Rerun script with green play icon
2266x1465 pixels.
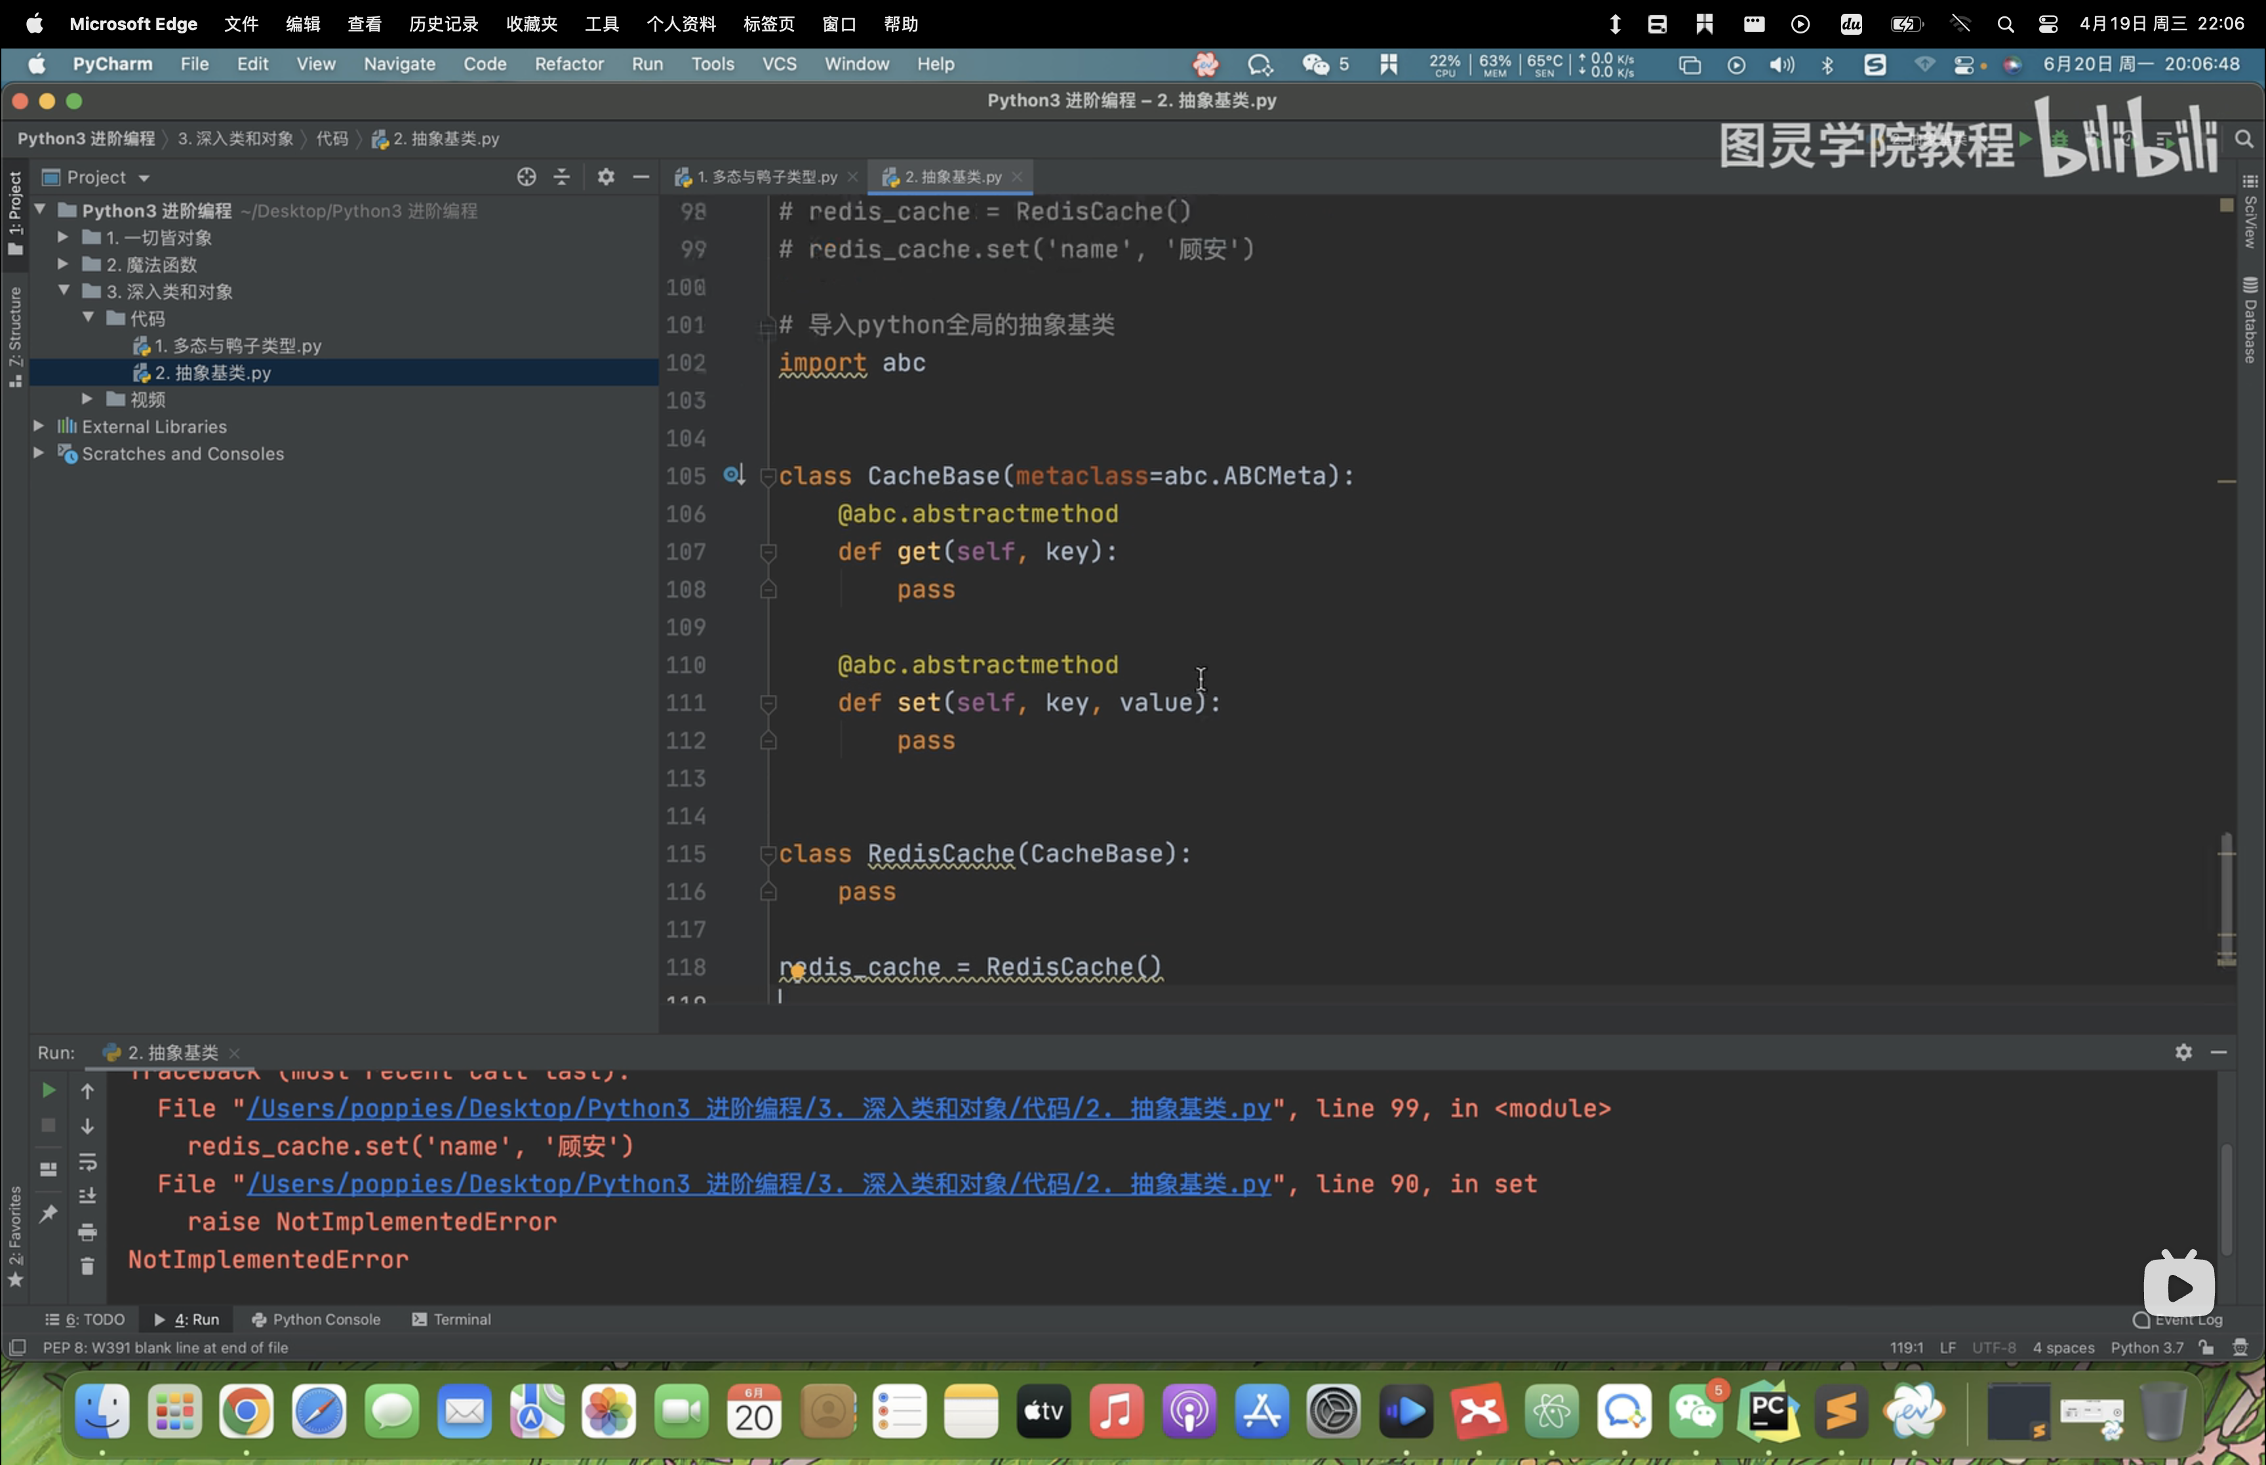(x=49, y=1090)
